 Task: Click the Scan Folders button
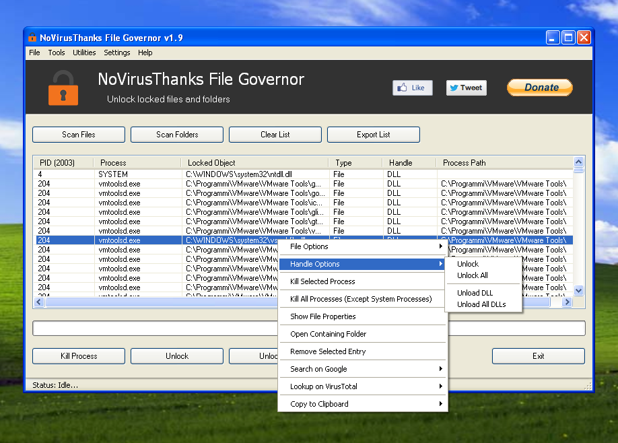pos(177,135)
